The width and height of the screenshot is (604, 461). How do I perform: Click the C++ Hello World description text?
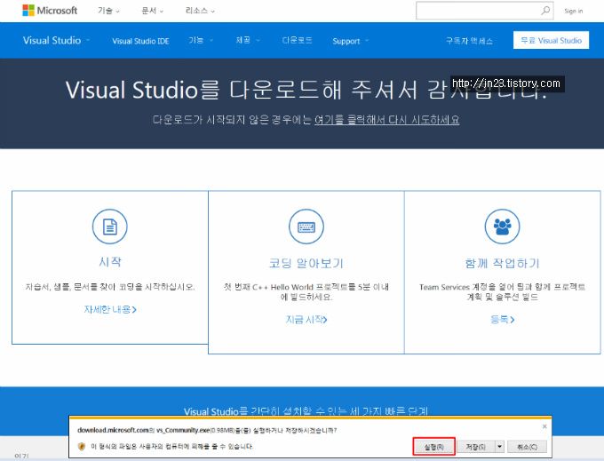tap(306, 292)
